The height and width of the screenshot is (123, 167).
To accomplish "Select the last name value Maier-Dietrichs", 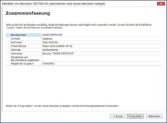I will click(x=50, y=42).
